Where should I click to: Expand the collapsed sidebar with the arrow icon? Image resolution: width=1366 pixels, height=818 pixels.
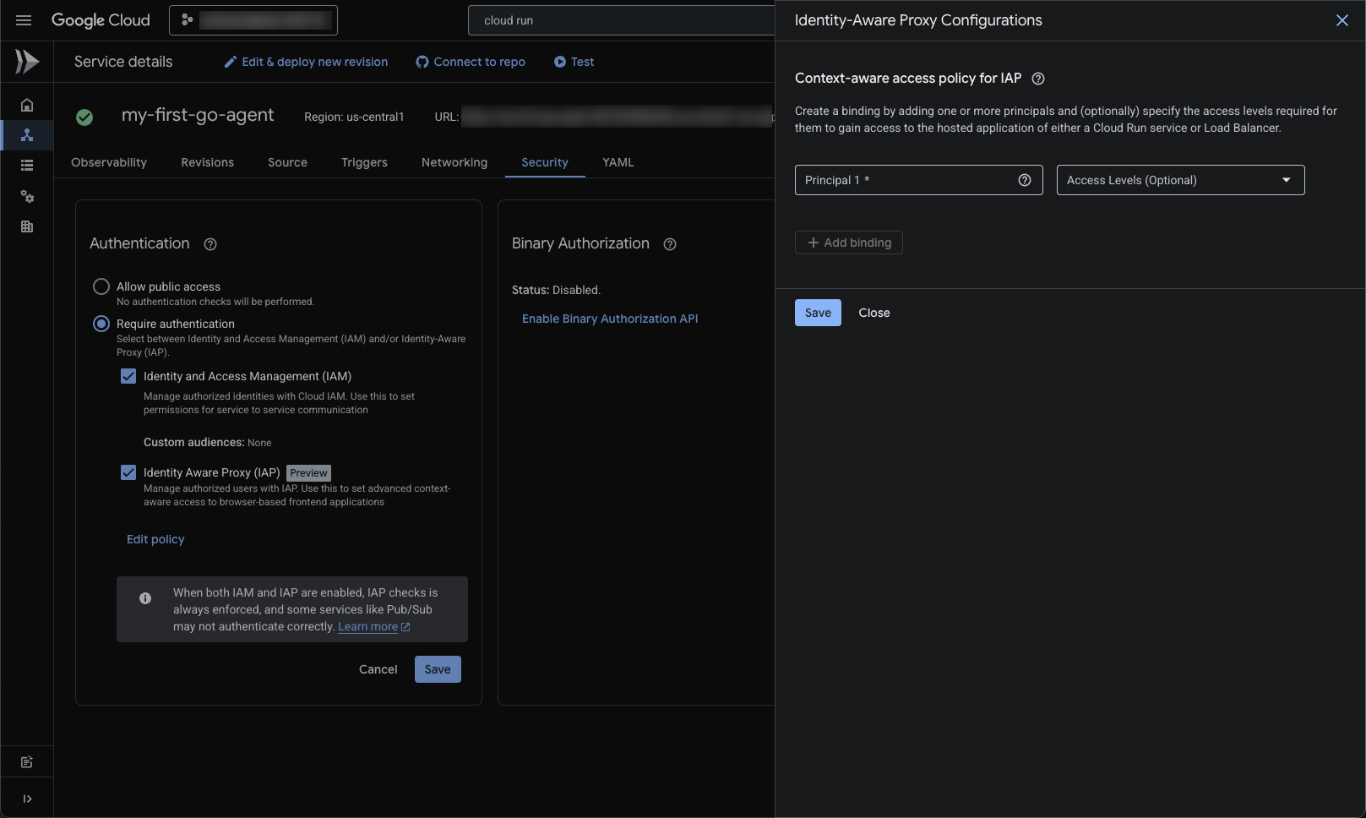pyautogui.click(x=26, y=798)
